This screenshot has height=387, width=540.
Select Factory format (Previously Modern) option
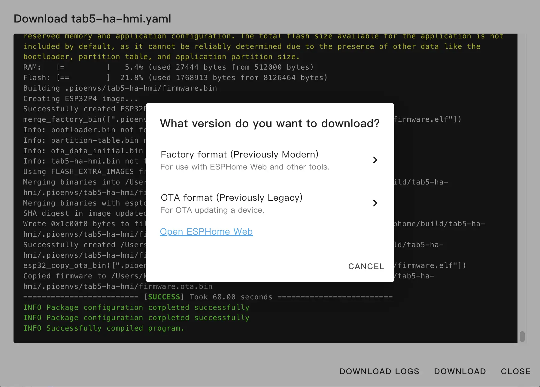[x=239, y=154]
